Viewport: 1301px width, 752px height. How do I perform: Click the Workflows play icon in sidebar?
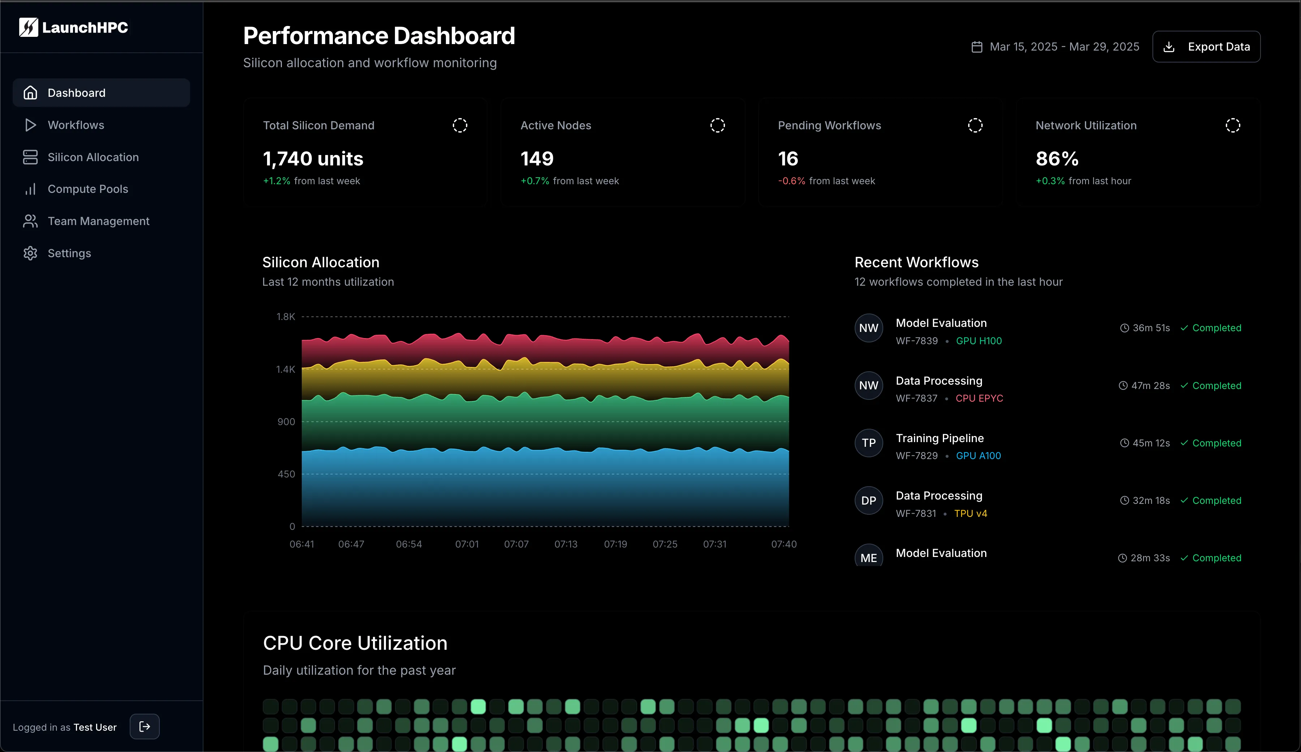pyautogui.click(x=30, y=125)
